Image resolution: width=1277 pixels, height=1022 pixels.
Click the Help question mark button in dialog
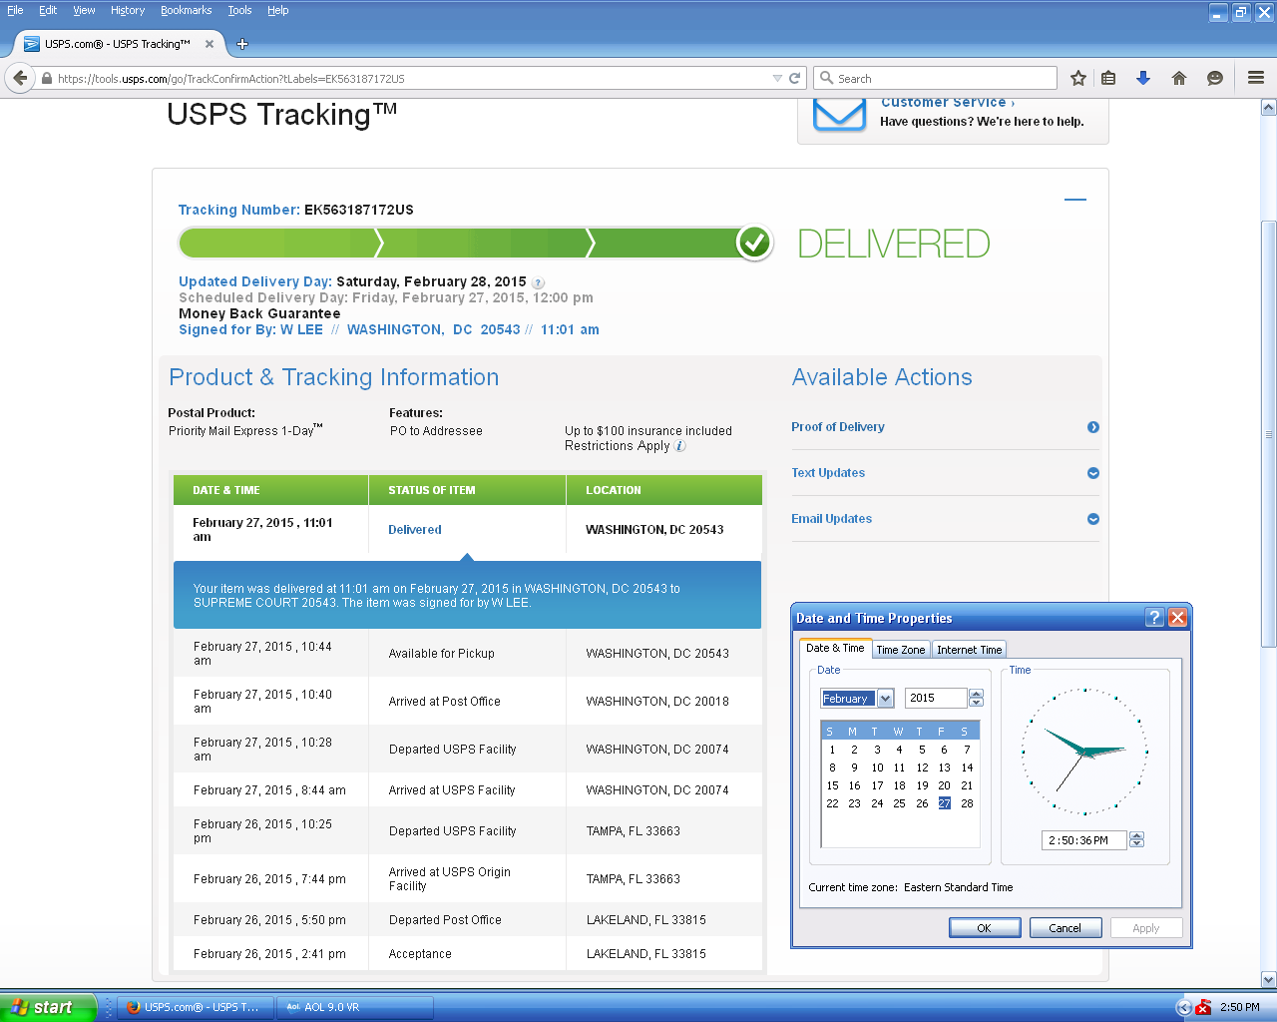(1154, 618)
